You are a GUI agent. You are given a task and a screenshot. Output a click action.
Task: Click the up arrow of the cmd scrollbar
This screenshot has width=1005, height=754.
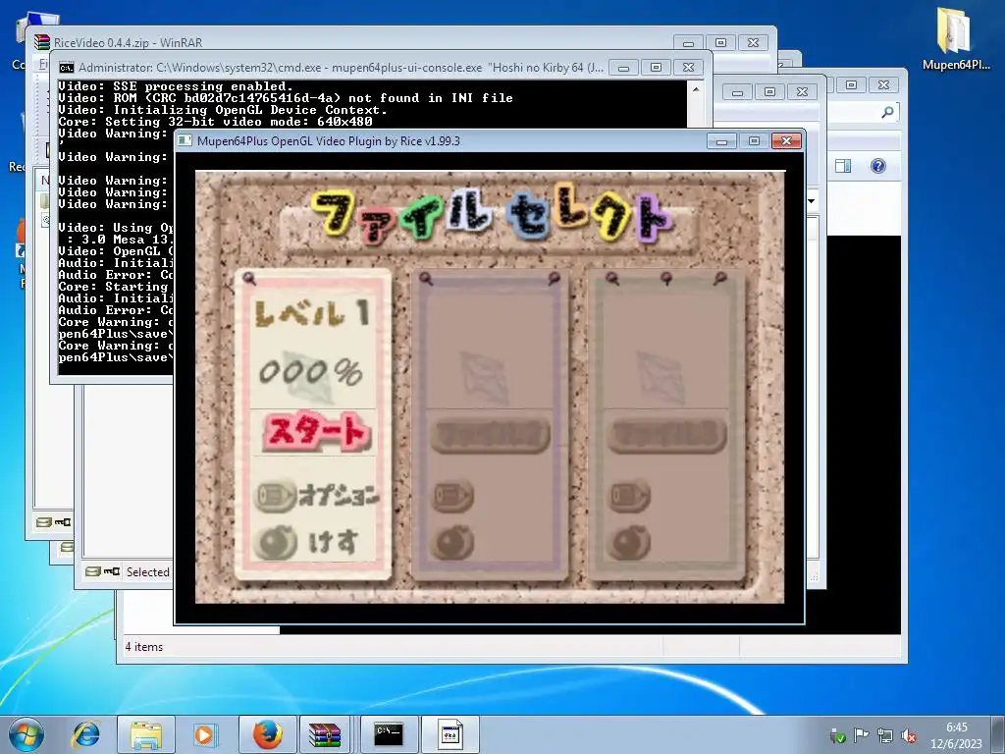coord(696,89)
